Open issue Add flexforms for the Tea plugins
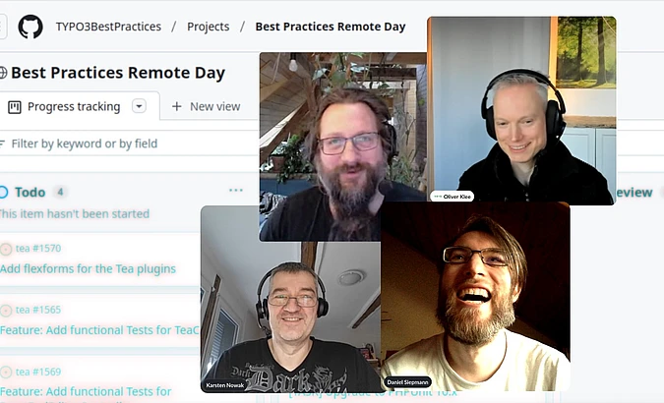 point(89,268)
